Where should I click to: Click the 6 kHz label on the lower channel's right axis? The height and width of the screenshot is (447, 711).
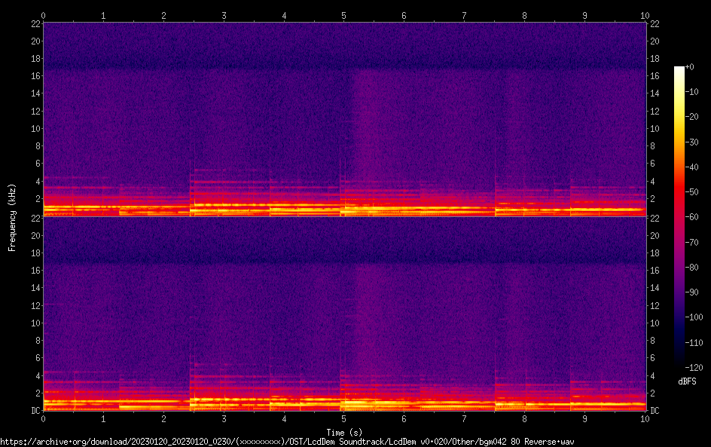653,358
